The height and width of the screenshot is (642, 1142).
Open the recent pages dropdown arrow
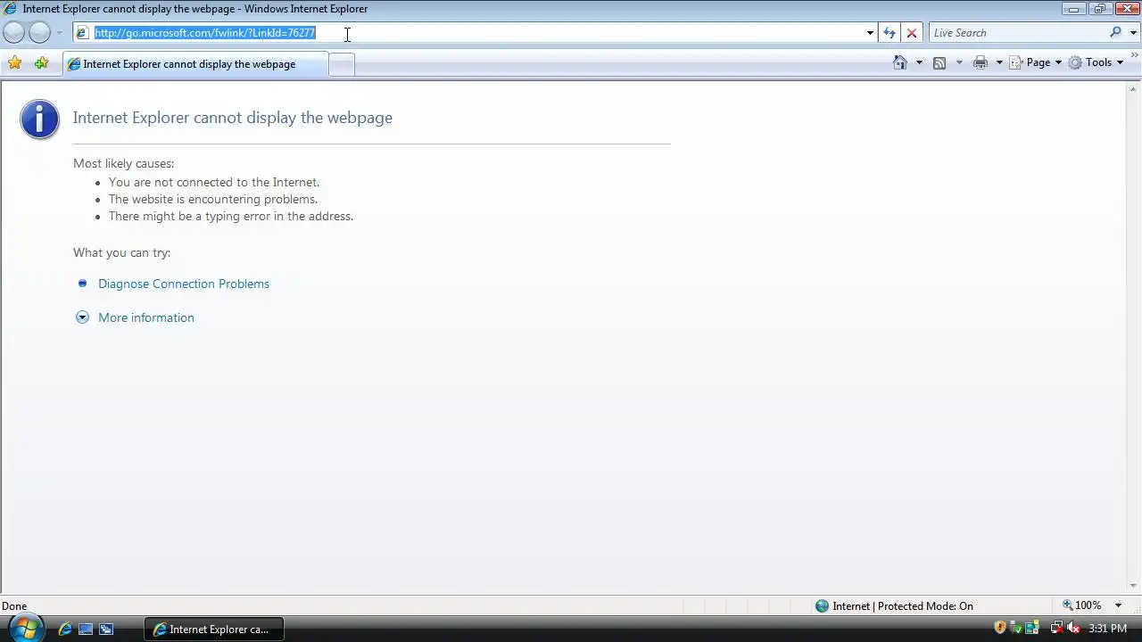tap(59, 33)
